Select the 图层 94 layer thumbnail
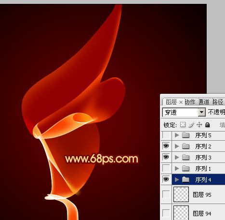The image size is (225, 220). tap(181, 213)
